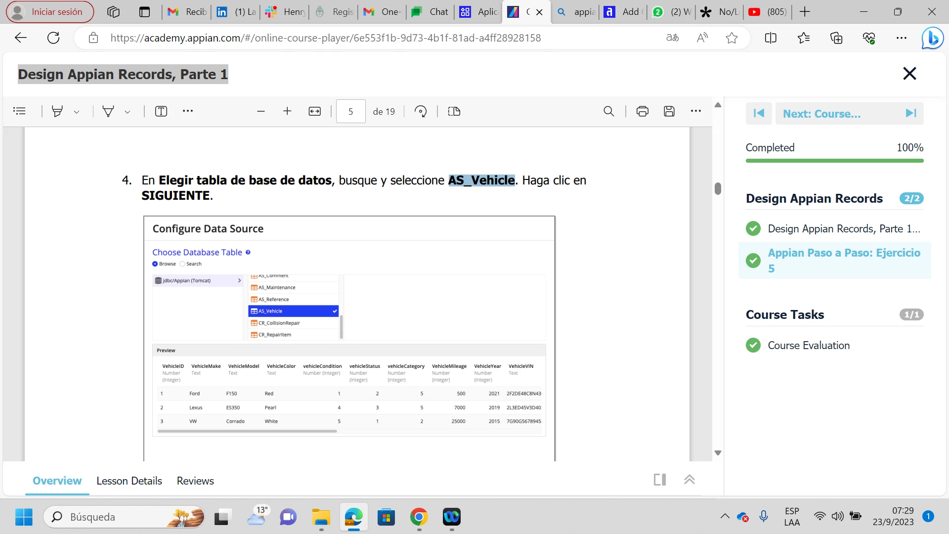Open the browser workspaces icon
This screenshot has width=949, height=534.
tap(113, 12)
